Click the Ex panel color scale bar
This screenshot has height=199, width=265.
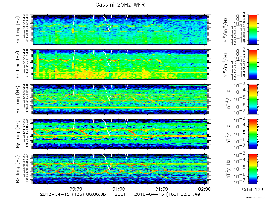(x=252, y=30)
